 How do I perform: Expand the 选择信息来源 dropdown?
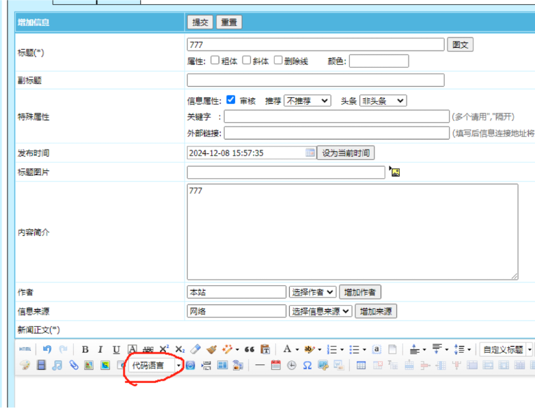[x=320, y=311]
